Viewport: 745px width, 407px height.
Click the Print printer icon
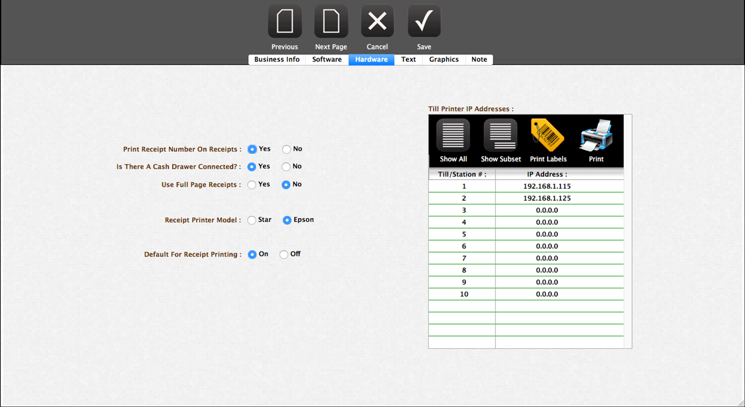click(596, 136)
